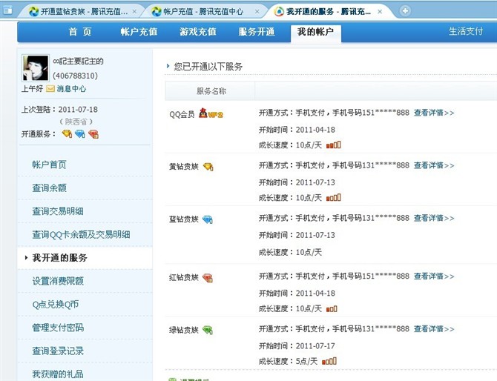This screenshot has height=381, width=497.
Task: Click the 红钻贵族 red diamond icon
Action: coord(208,278)
